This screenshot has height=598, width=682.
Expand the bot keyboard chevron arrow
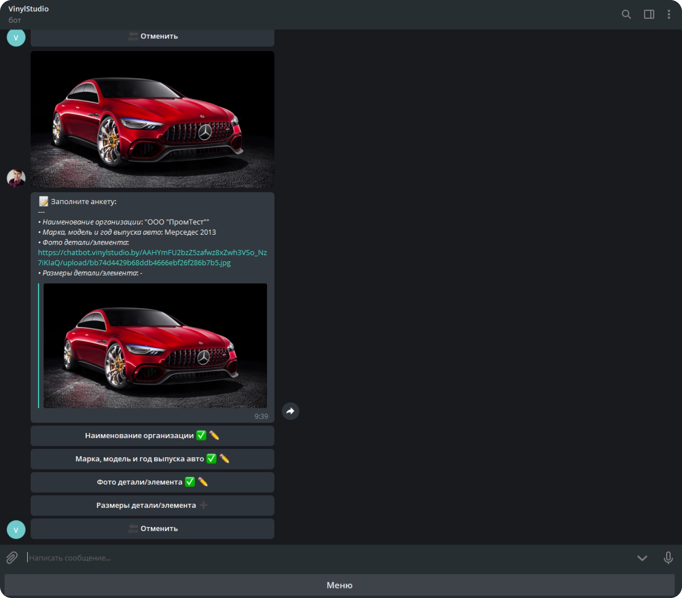pos(642,558)
